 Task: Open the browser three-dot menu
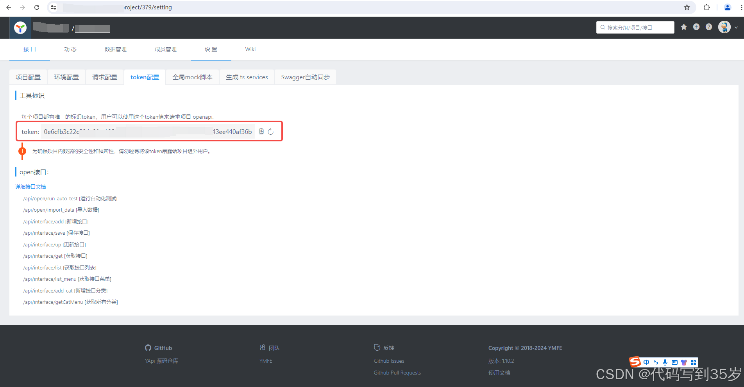741,7
